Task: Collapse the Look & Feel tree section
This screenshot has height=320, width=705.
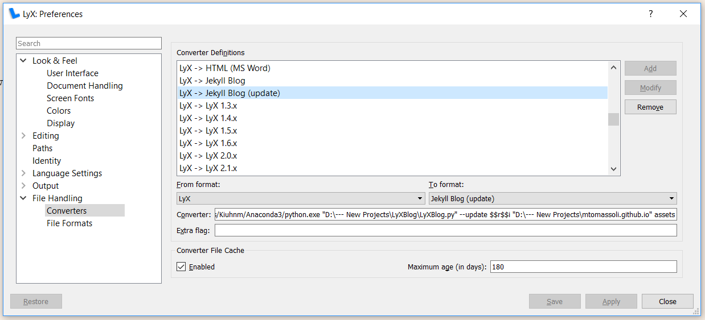Action: click(23, 61)
